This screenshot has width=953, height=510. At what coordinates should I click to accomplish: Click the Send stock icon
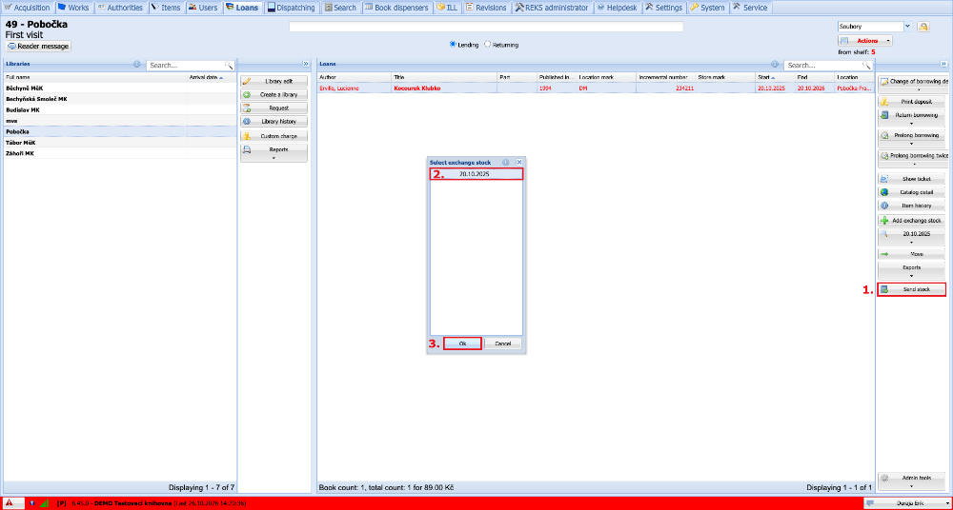[x=884, y=289]
